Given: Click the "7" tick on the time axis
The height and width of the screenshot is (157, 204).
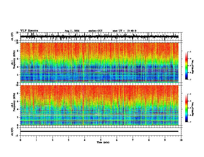Looking at the screenshot, I should click(133, 140).
